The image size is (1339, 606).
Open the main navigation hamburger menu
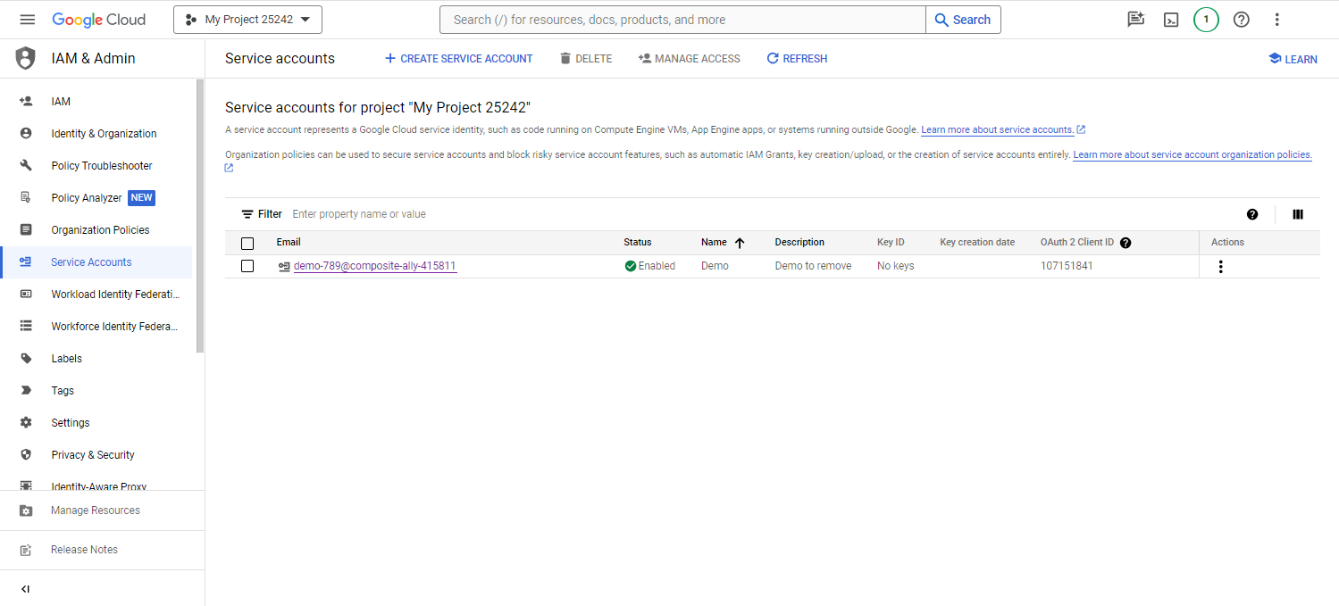point(27,20)
